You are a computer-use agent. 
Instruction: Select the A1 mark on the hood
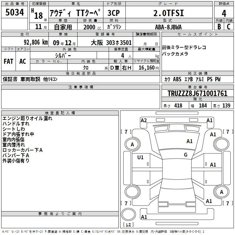point(189,141)
